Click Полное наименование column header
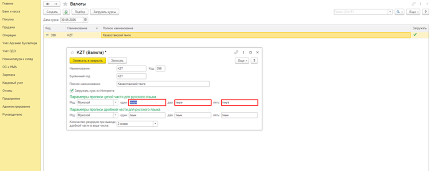Image resolution: width=431 pixels, height=171 pixels. tap(256, 28)
